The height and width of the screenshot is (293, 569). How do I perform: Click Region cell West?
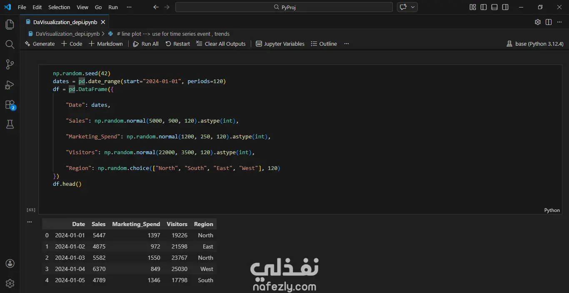click(207, 269)
